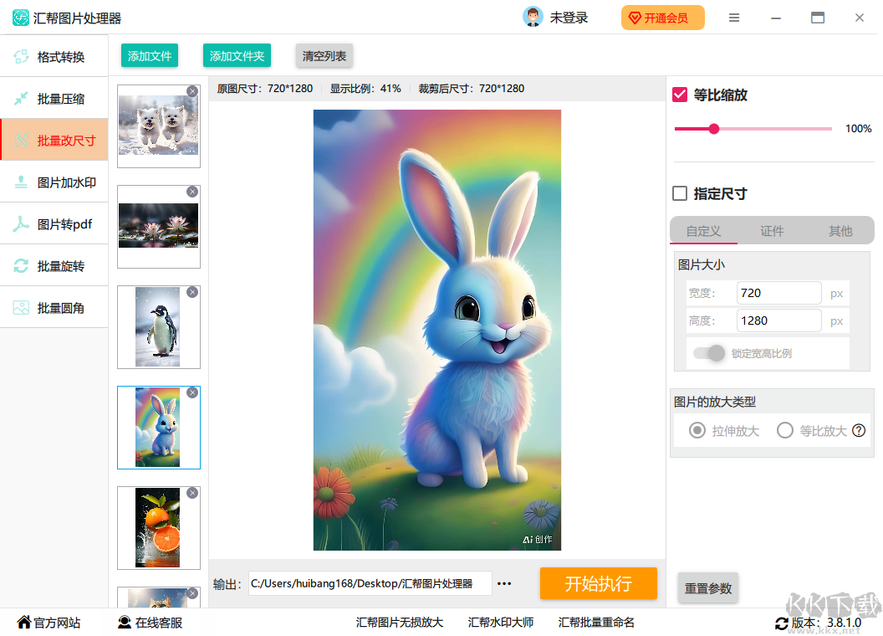Switch to the 图片加水印 watermark tool
This screenshot has width=883, height=636.
pyautogui.click(x=54, y=181)
